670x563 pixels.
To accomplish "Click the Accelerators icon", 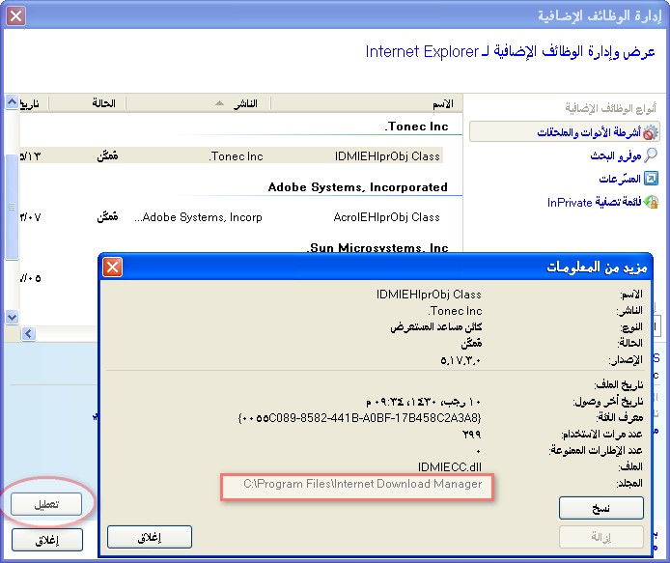I will tap(651, 178).
